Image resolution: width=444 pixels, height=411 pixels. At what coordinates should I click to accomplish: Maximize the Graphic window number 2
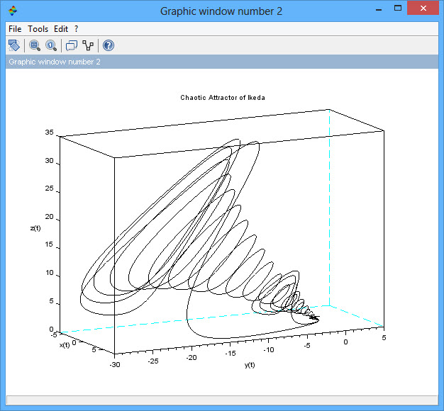pos(398,9)
